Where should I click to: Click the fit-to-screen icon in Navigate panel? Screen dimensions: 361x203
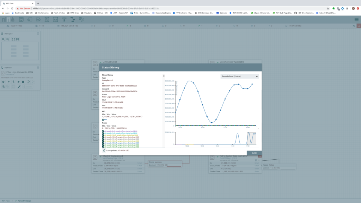pos(13,39)
